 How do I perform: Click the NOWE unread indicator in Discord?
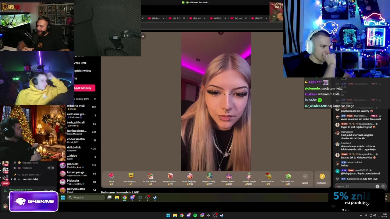pos(5,183)
